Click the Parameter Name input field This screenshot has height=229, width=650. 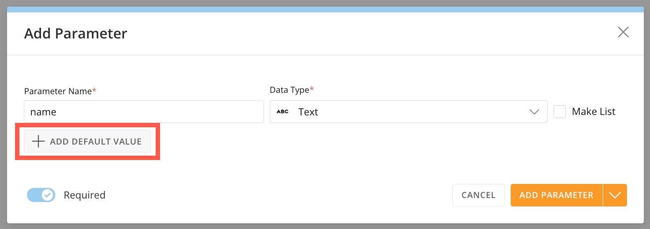coord(144,111)
